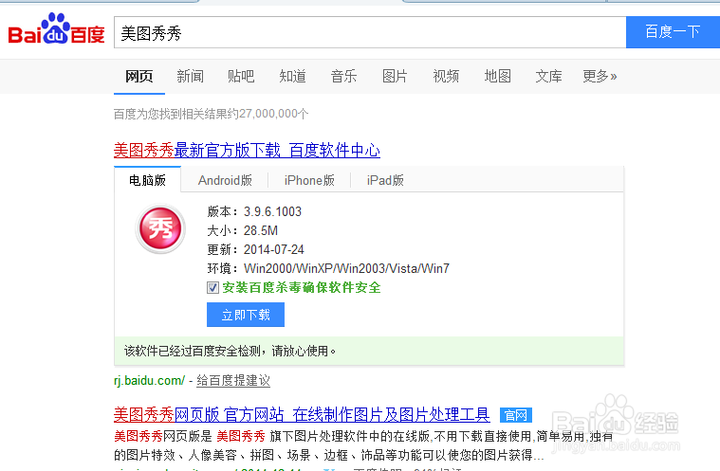Viewport: 720px width, 471px height.
Task: Switch to the 图片 tab
Action: [x=395, y=76]
